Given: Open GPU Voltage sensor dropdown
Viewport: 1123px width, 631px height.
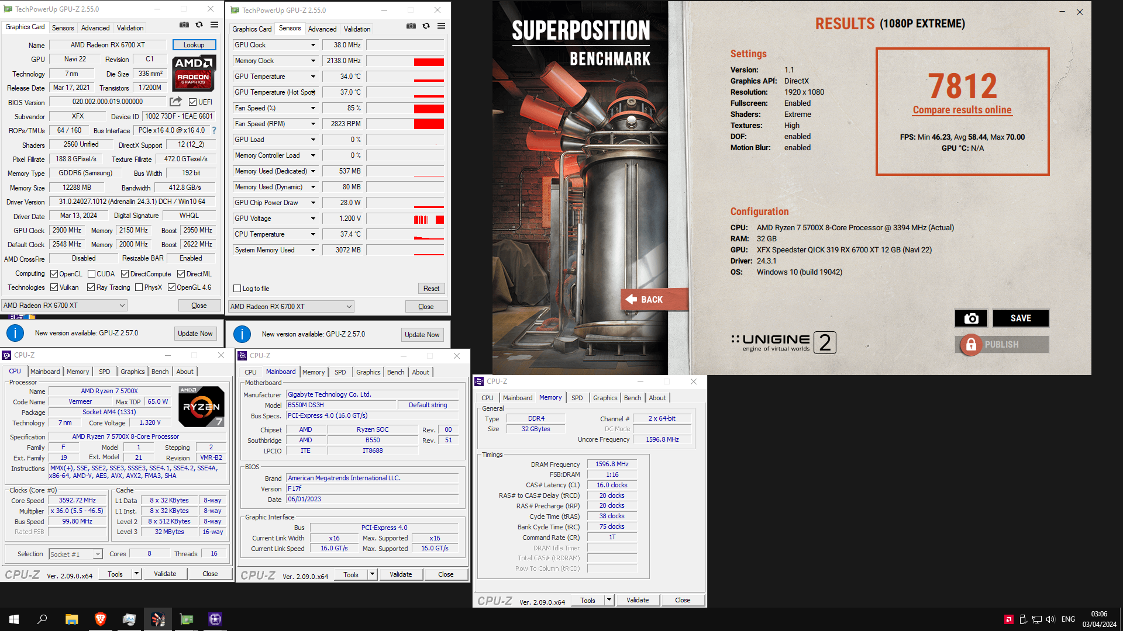Looking at the screenshot, I should pos(313,219).
